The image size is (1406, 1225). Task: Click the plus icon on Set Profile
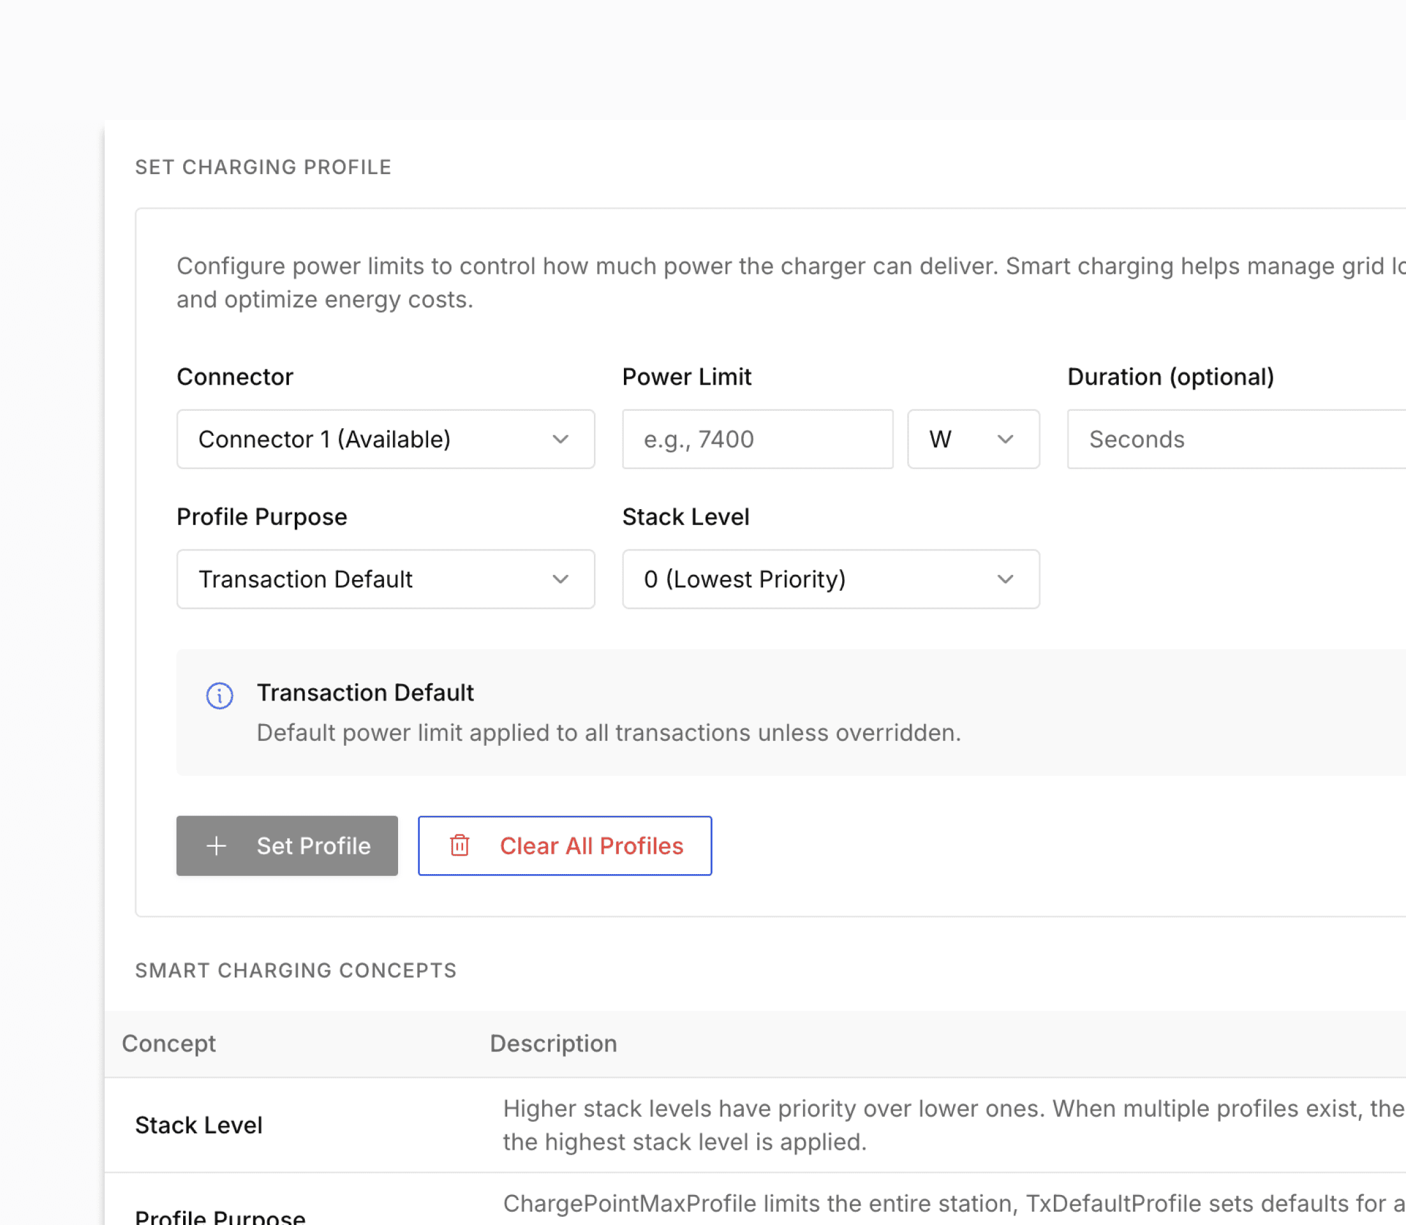point(216,845)
